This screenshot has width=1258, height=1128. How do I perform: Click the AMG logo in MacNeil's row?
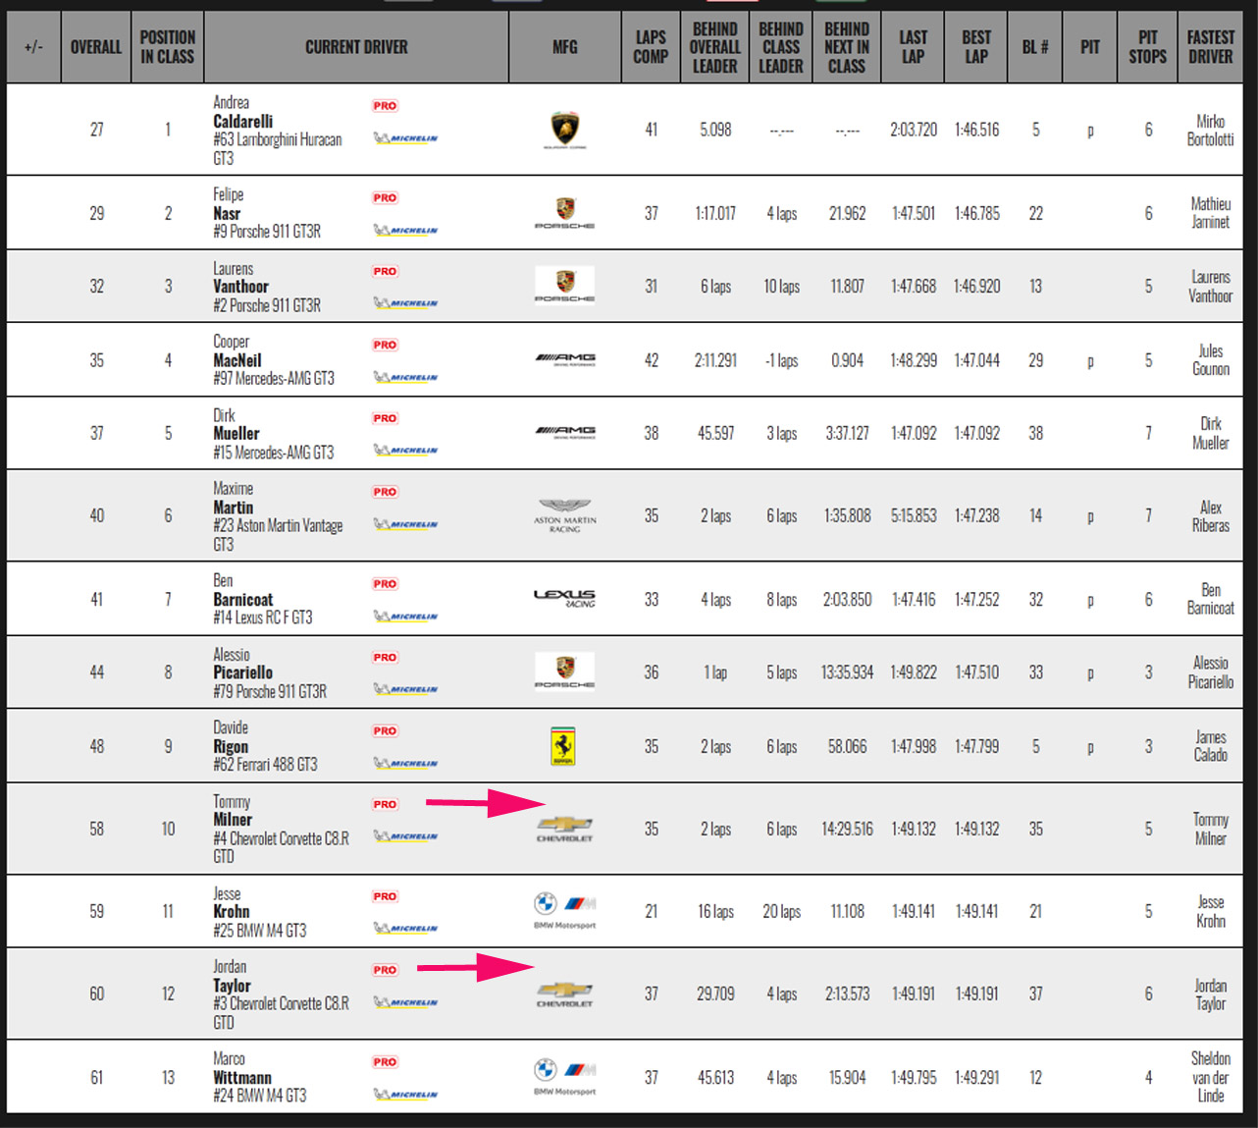tap(564, 359)
